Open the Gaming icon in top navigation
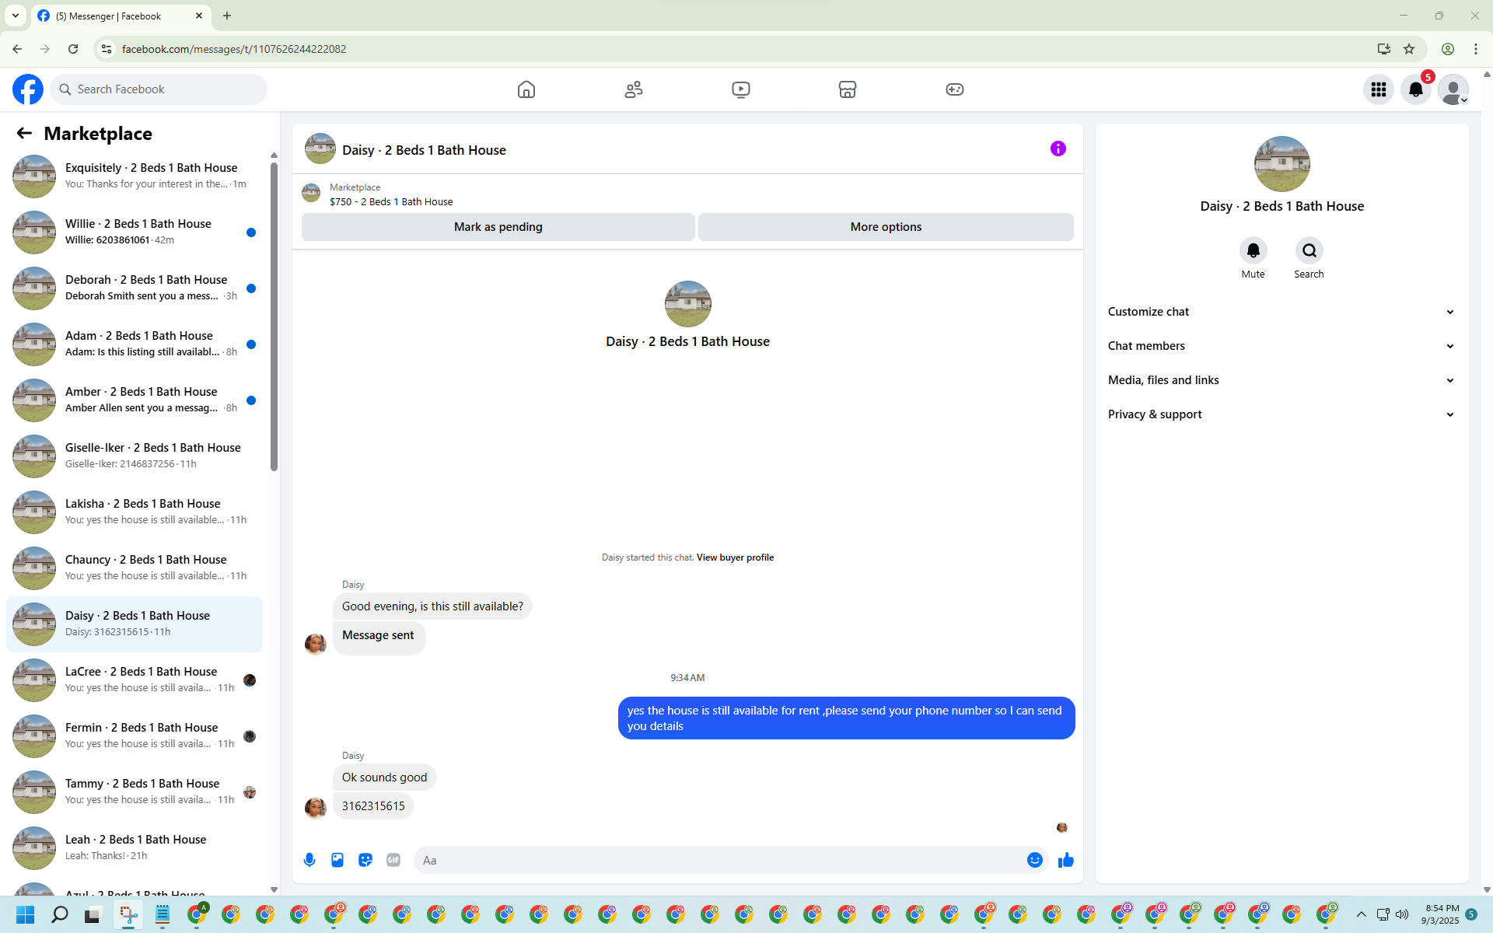This screenshot has height=933, width=1493. pyautogui.click(x=955, y=89)
